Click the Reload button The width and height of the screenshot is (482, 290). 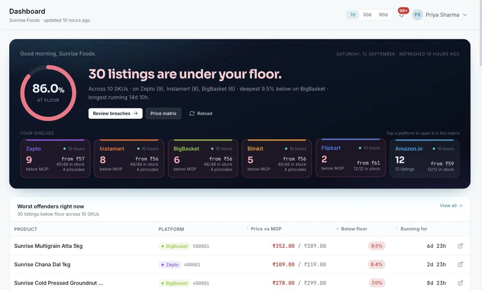(x=201, y=114)
